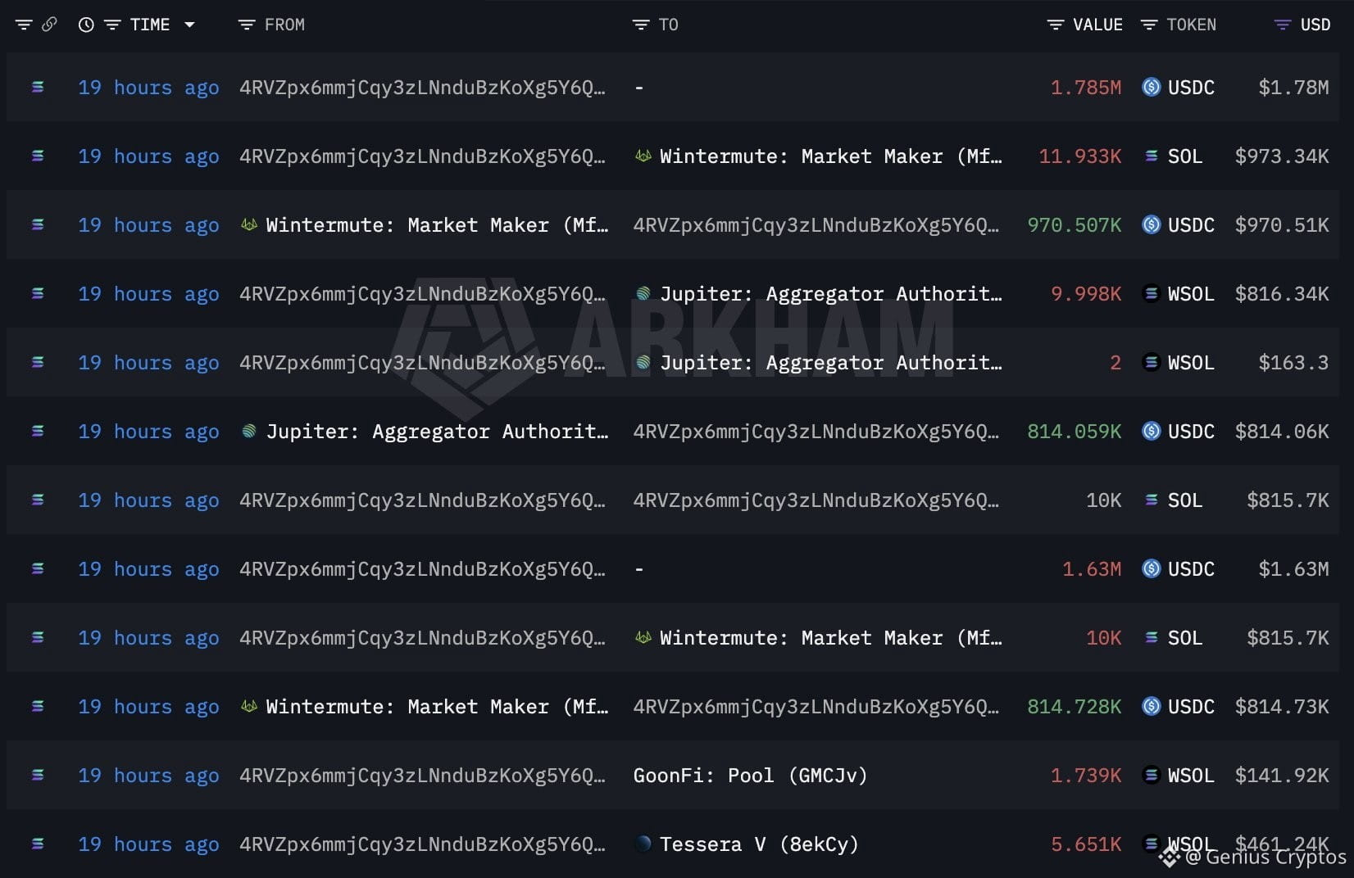Open the 4RVZpx6mmj sender address in the 1.785M USDC row

(x=422, y=88)
